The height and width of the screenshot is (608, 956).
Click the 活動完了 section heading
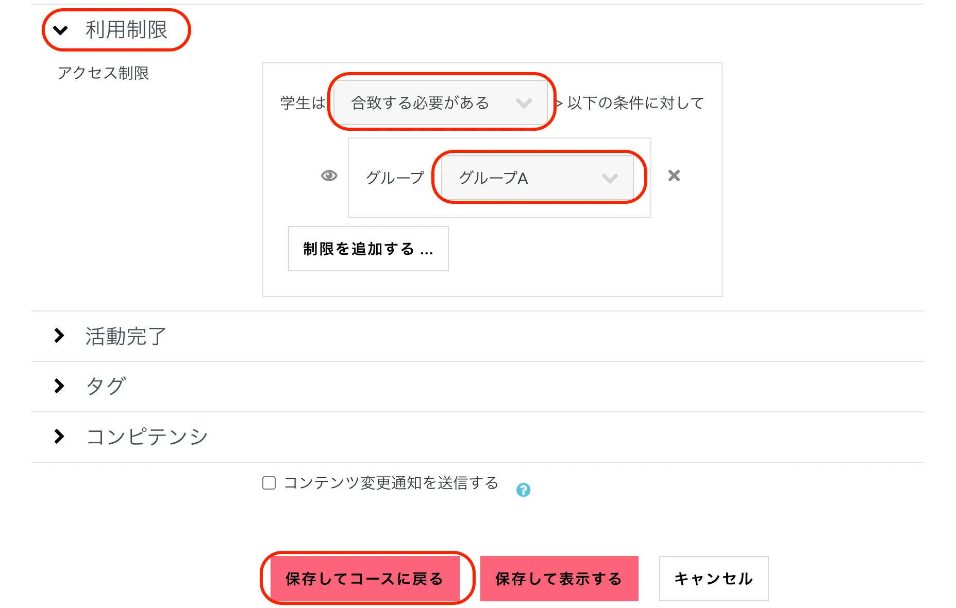126,336
